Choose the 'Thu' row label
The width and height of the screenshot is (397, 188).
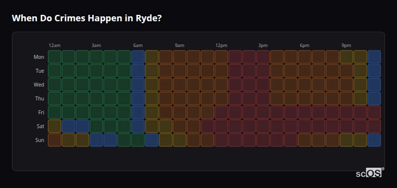click(x=40, y=98)
